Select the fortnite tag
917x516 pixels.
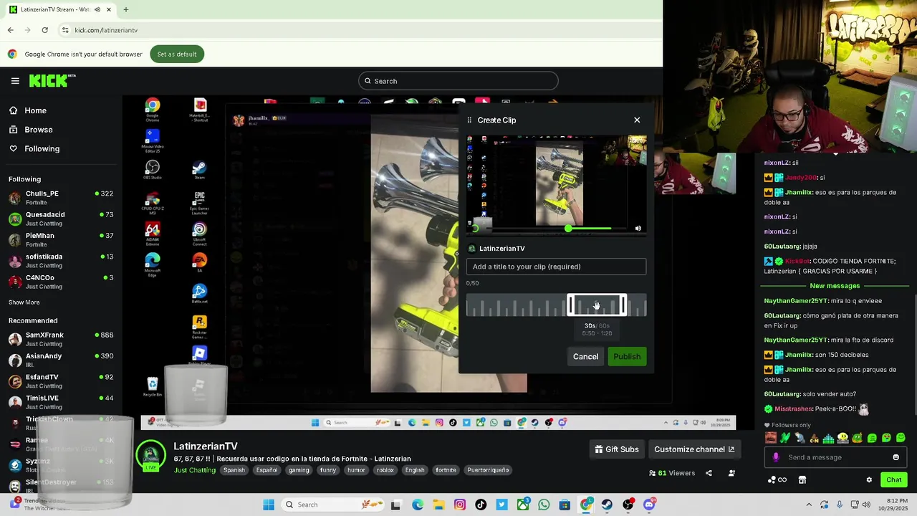[x=446, y=470]
